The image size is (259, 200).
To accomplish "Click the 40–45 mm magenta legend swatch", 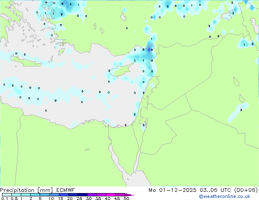I will pyautogui.click(x=111, y=195).
